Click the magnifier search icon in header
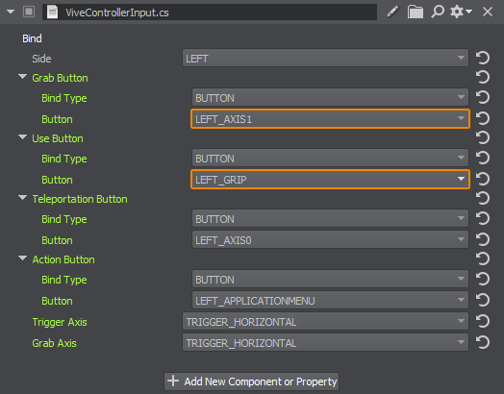This screenshot has height=394, width=504. (x=438, y=12)
